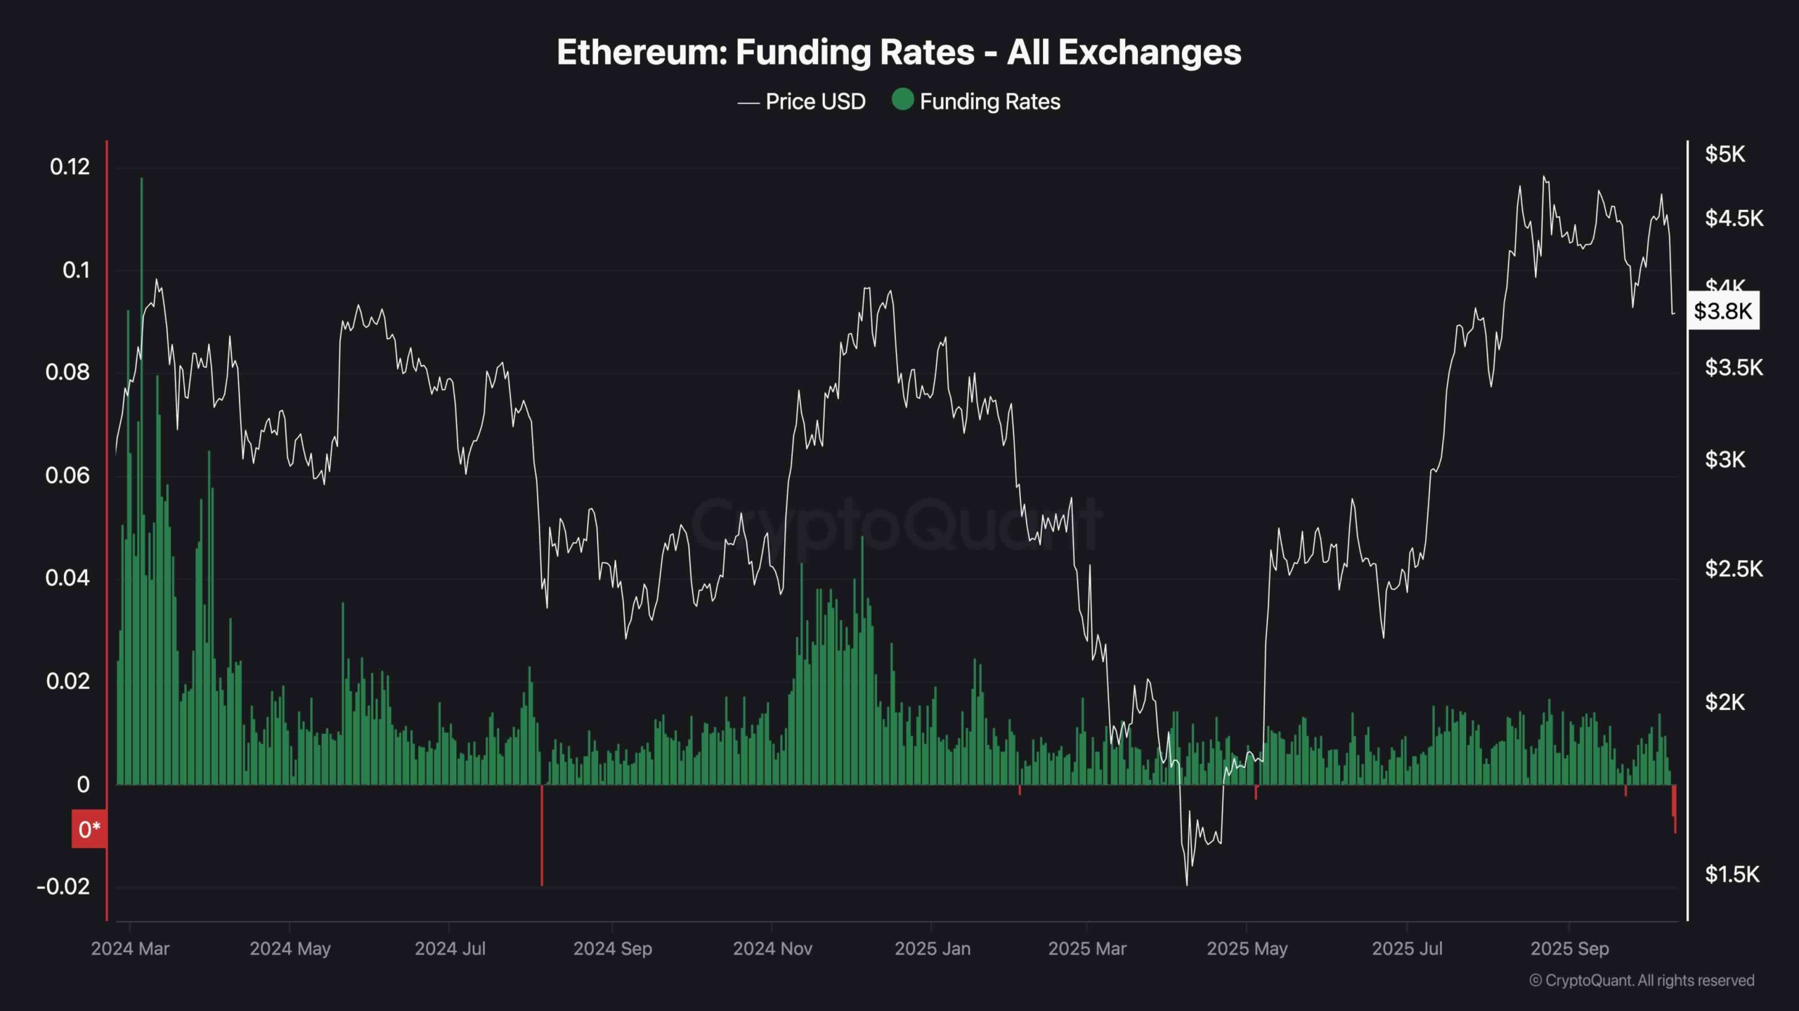The image size is (1799, 1011).
Task: Click the 2024 Mar date label
Action: 130,949
